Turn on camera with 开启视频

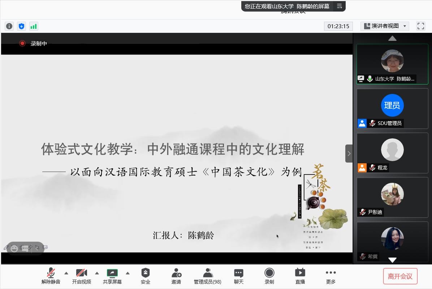click(82, 276)
